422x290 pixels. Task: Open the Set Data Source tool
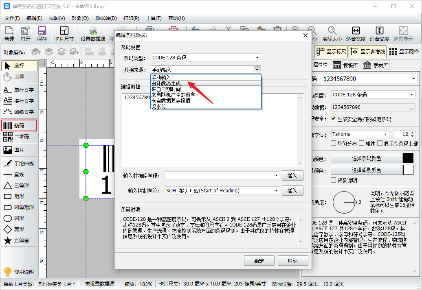point(93,34)
